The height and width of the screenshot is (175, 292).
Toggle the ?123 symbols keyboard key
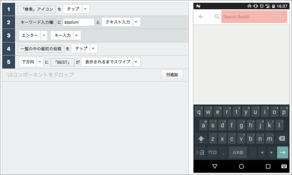pos(212,153)
